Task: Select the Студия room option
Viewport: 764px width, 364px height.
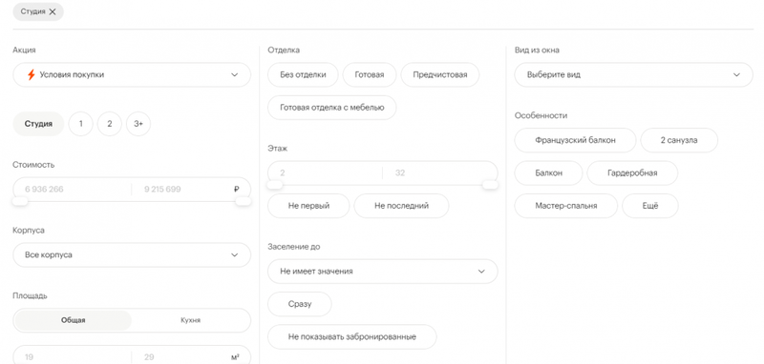Action: coord(38,124)
